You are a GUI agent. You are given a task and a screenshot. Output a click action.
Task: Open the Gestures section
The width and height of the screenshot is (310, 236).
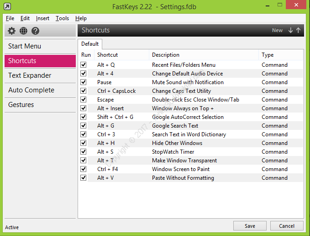point(40,105)
